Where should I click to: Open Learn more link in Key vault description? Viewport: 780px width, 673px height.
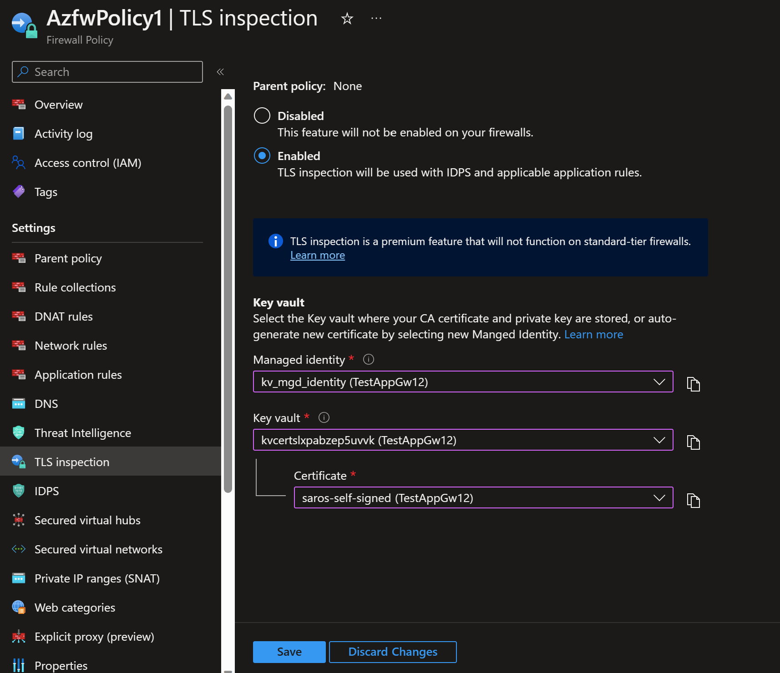click(594, 334)
